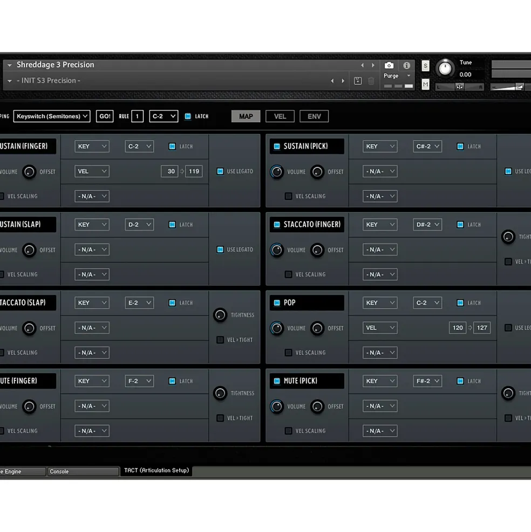
Task: Edit Pop velocity maximum 127 field
Action: [x=482, y=328]
